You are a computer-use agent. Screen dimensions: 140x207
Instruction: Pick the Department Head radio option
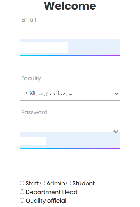point(22,192)
